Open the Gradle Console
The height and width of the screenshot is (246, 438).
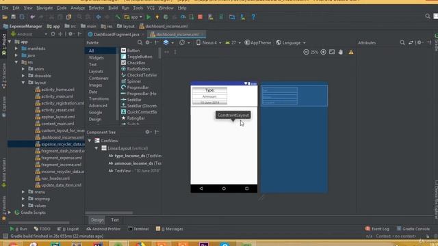click(413, 229)
